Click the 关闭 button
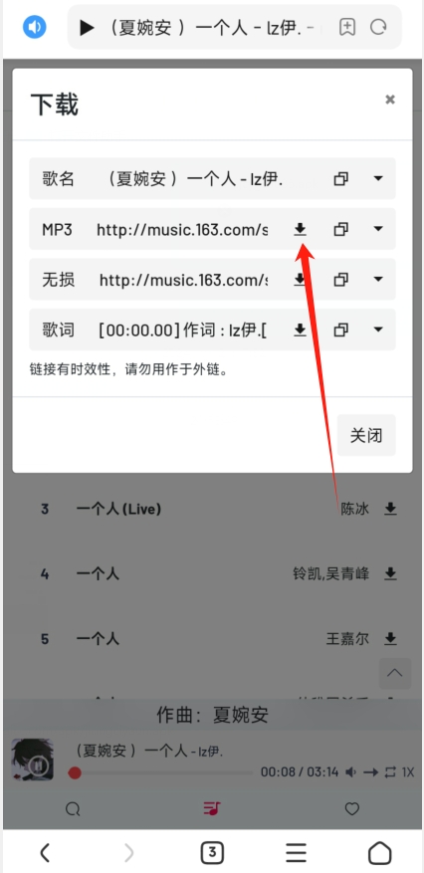 tap(366, 435)
